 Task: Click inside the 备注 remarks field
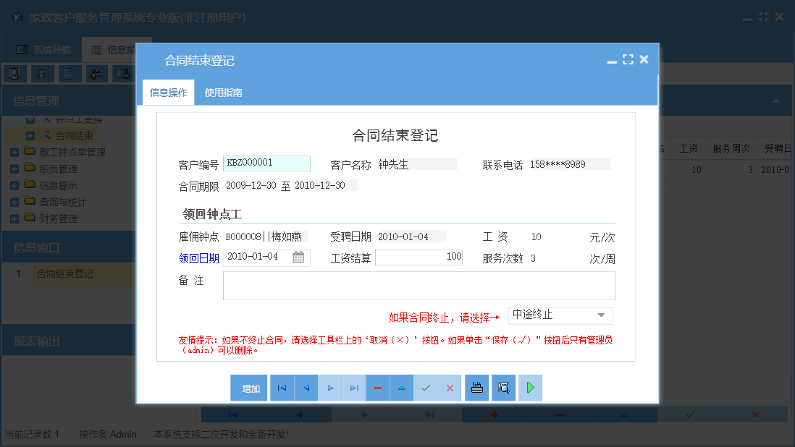click(418, 285)
